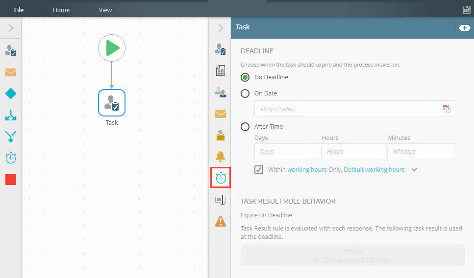Select the After Time radio button
This screenshot has width=474, height=278.
tap(245, 126)
